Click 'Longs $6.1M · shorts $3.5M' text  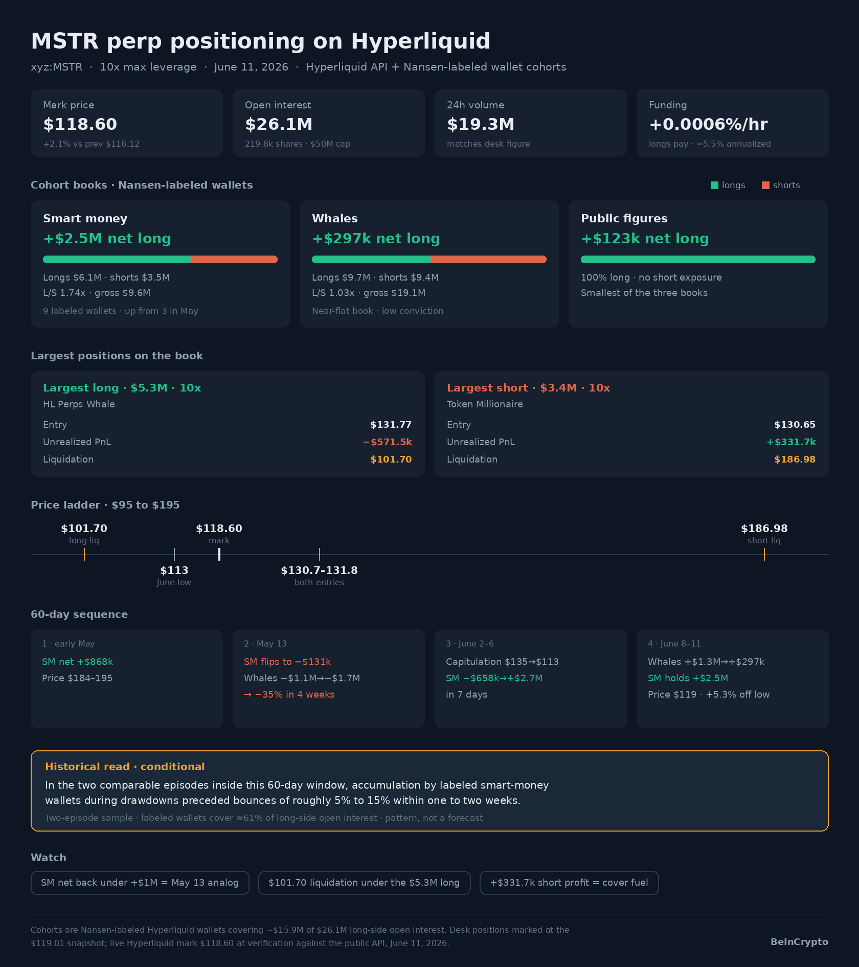point(106,278)
